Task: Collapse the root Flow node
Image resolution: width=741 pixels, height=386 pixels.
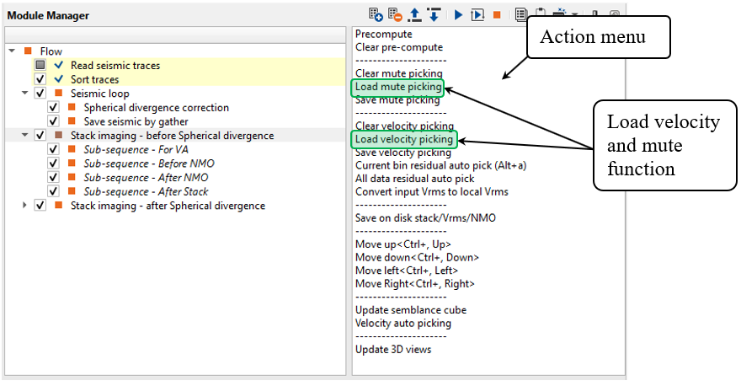Action: click(12, 51)
